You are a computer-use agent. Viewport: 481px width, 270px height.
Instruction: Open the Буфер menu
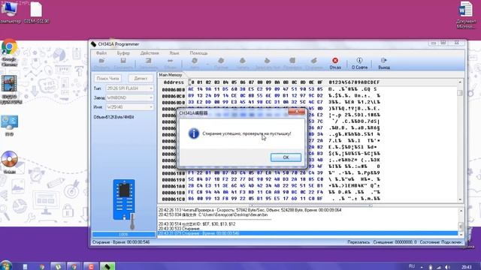click(123, 53)
